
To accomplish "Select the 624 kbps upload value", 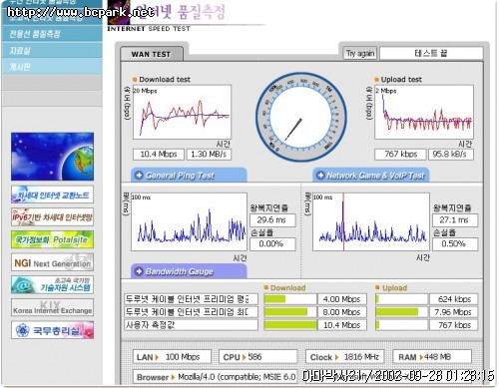I will pos(454,299).
